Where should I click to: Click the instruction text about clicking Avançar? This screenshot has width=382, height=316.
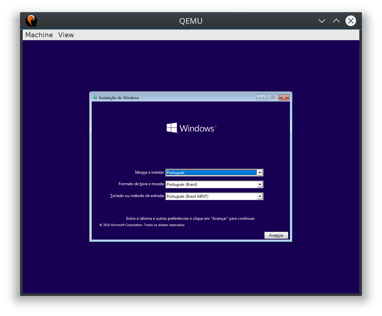(191, 218)
